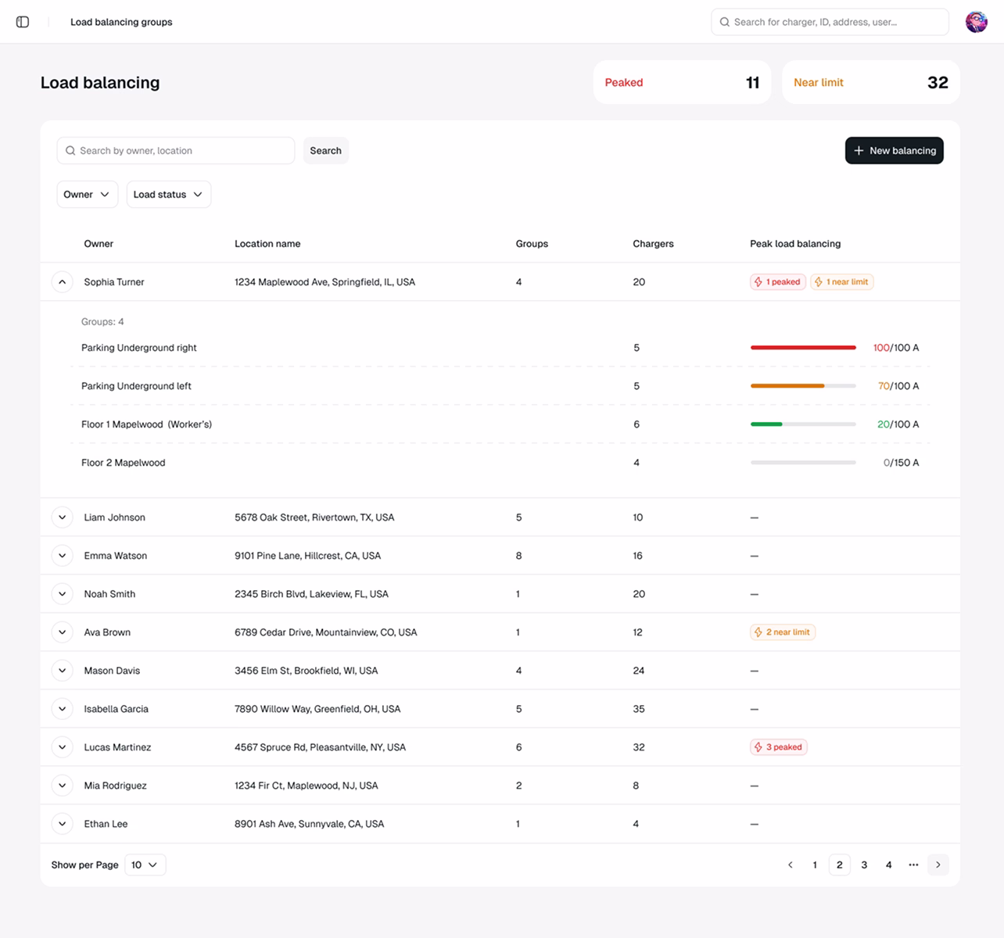Go to page 1
The image size is (1004, 938).
pos(815,865)
